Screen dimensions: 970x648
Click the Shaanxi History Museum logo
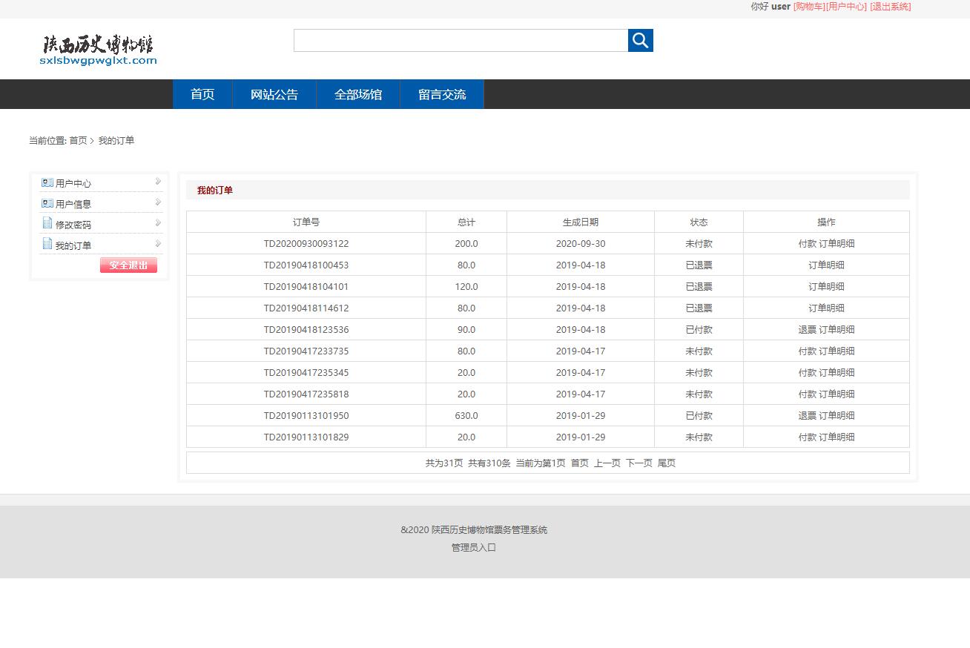[x=99, y=50]
